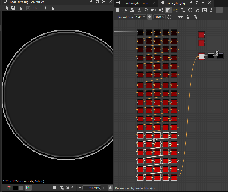The width and height of the screenshot is (228, 192).
Task: Toggle the graph snapping grid button
Action: [x=219, y=10]
